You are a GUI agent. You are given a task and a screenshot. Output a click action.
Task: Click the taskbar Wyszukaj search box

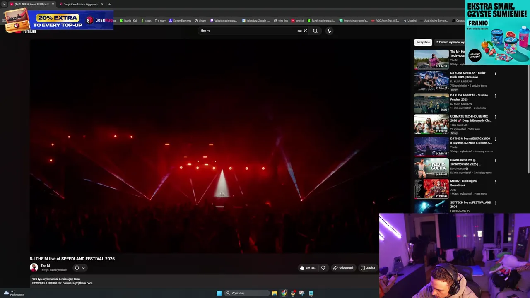(247, 293)
